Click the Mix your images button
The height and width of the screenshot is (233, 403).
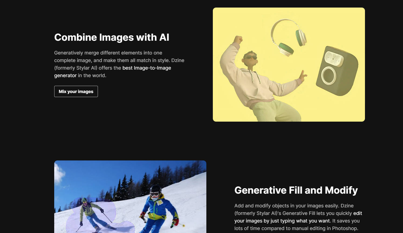pos(76,91)
